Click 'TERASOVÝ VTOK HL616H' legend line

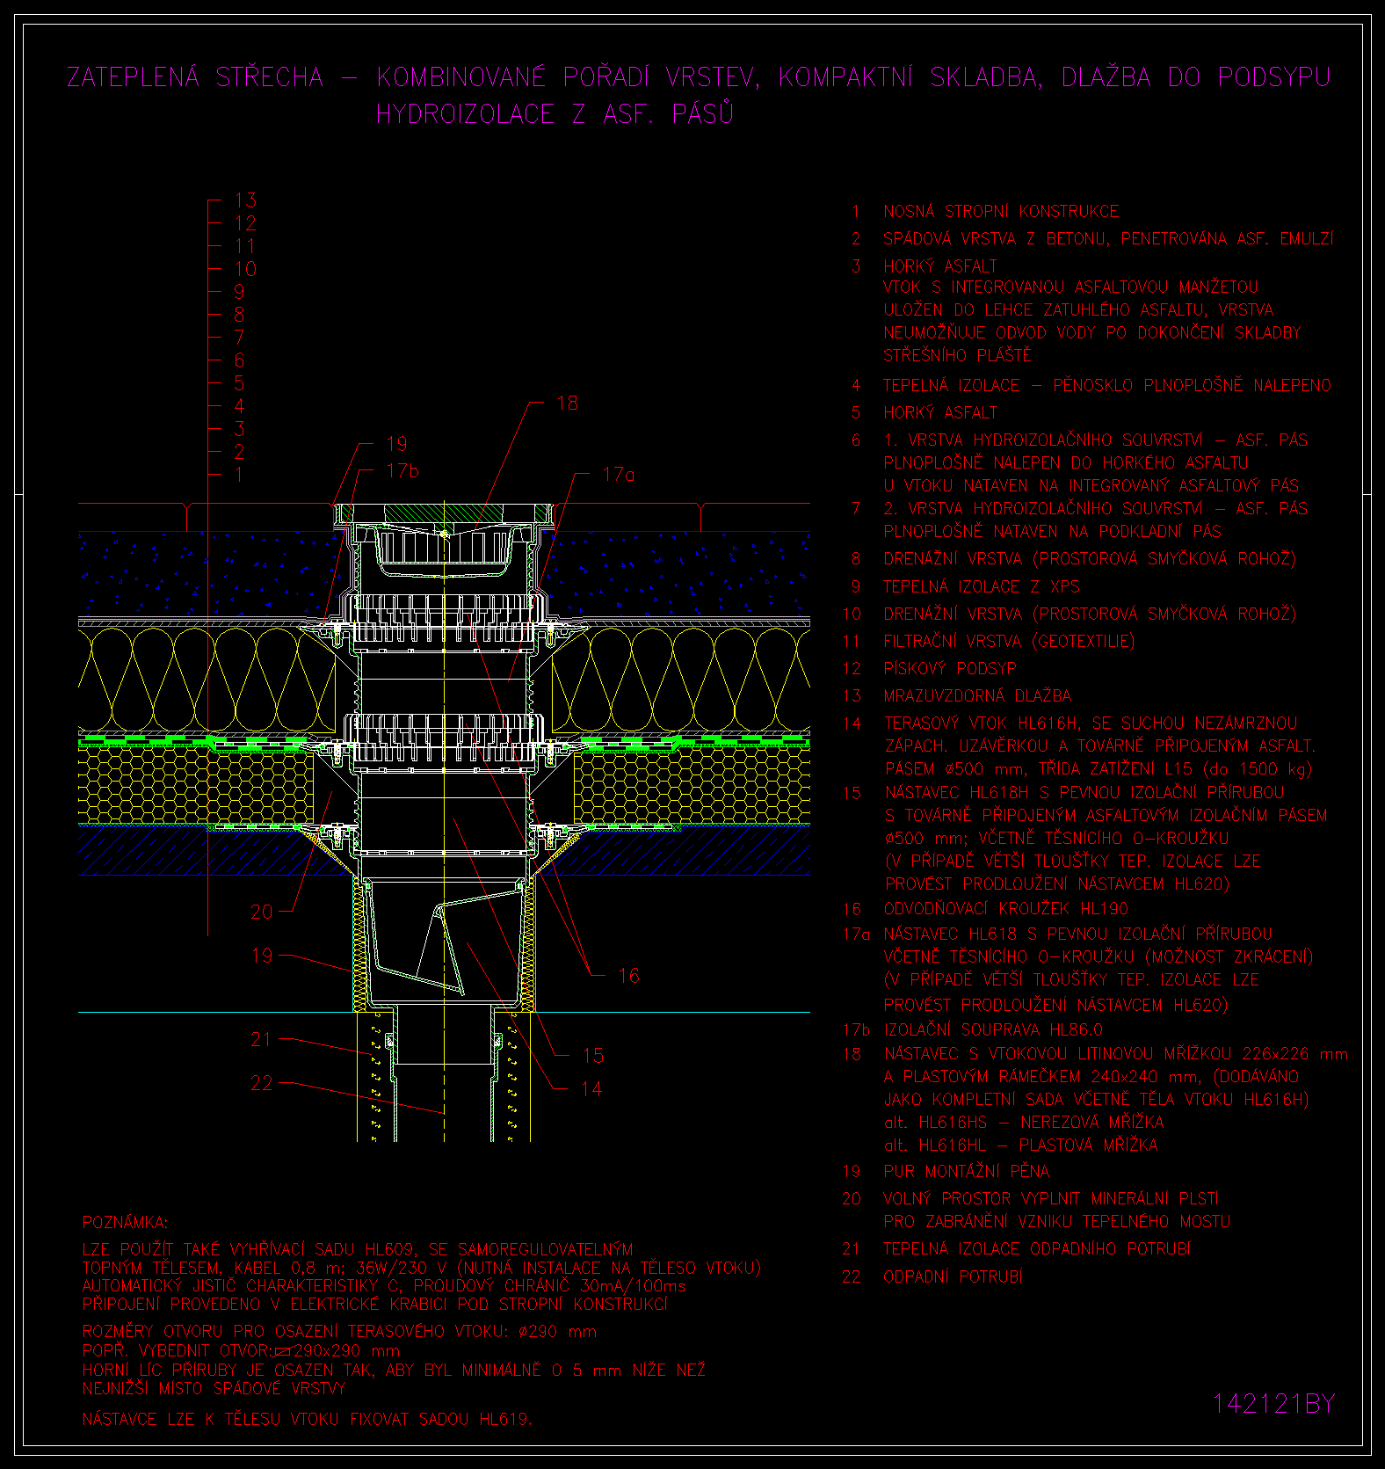(x=1091, y=724)
